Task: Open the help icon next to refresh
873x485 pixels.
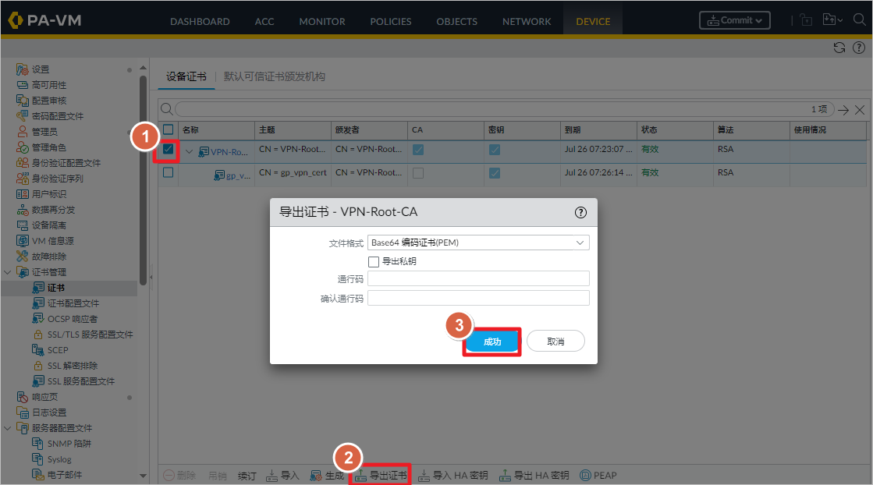Action: click(x=859, y=48)
